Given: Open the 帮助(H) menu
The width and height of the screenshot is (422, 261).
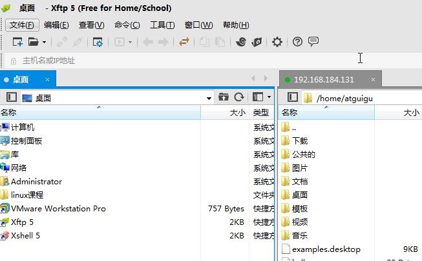Looking at the screenshot, I should click(236, 25).
